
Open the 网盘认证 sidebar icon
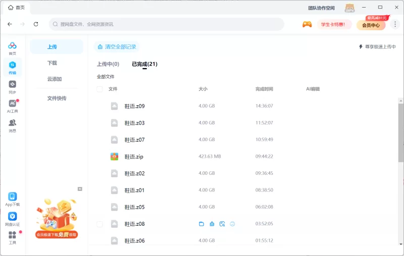pyautogui.click(x=12, y=219)
